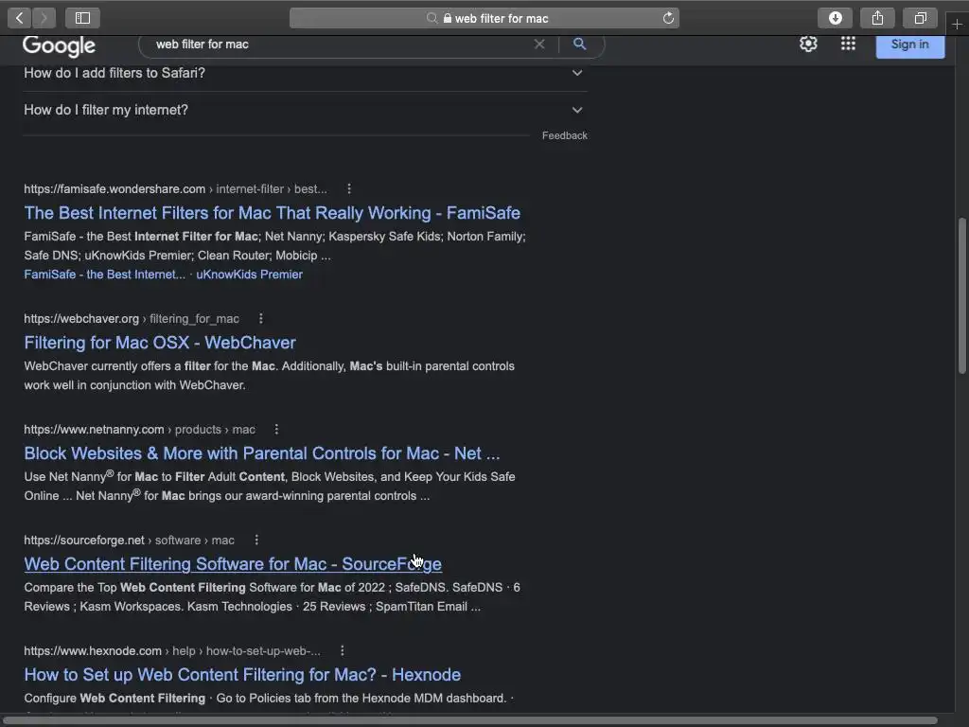Open "FamiSafe - the Best Internet..." sublink
The image size is (969, 727).
tap(104, 275)
